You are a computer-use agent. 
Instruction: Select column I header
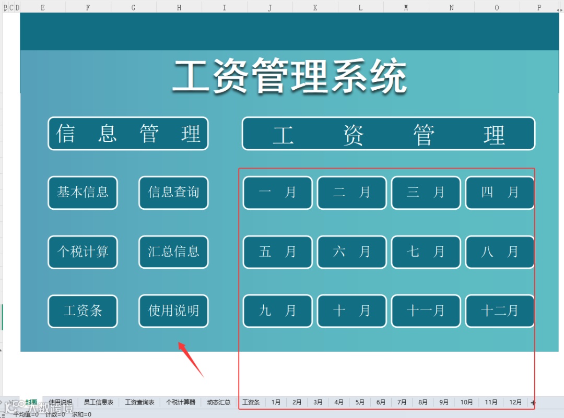(x=225, y=7)
